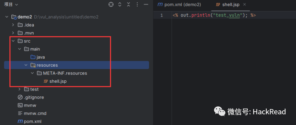Click line number 1 in editor gutter

(162, 15)
